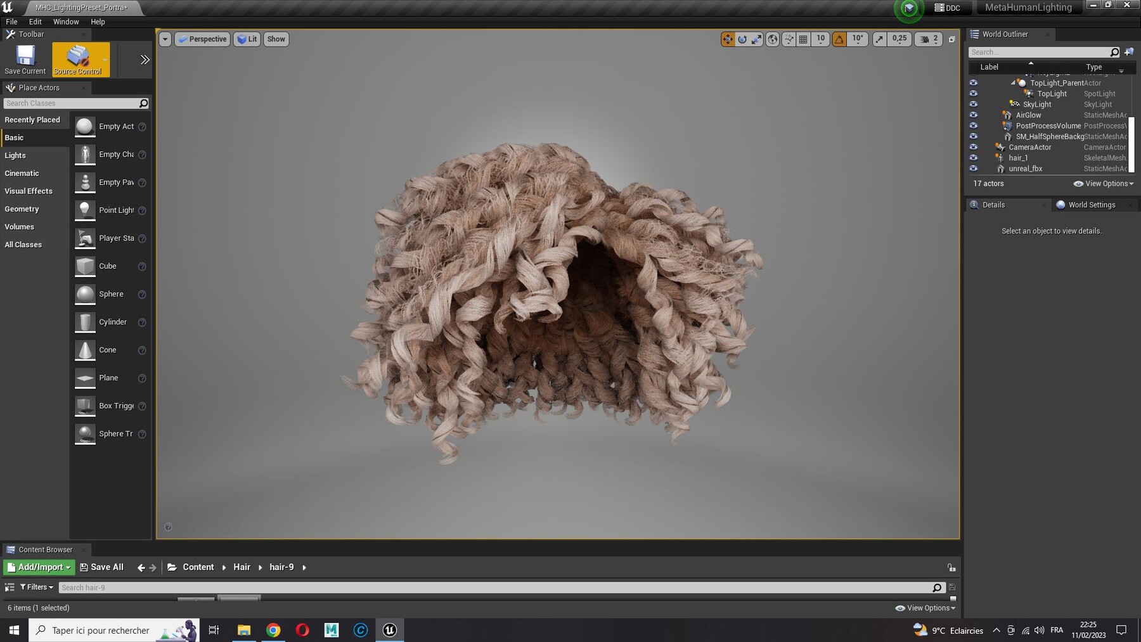This screenshot has width=1141, height=642.
Task: Open surface snapping options icon
Action: tap(789, 39)
